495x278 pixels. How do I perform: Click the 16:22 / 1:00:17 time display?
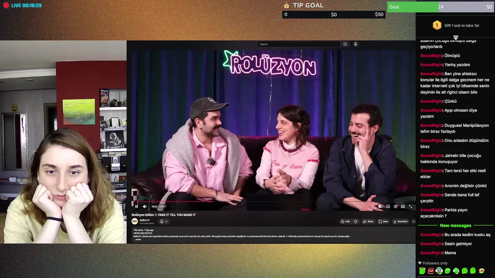pos(159,207)
